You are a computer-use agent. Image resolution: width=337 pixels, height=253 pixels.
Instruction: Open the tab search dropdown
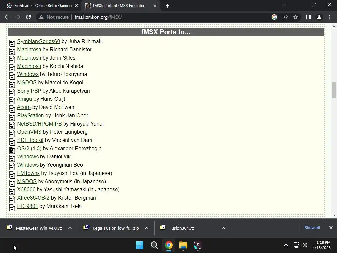pyautogui.click(x=284, y=5)
